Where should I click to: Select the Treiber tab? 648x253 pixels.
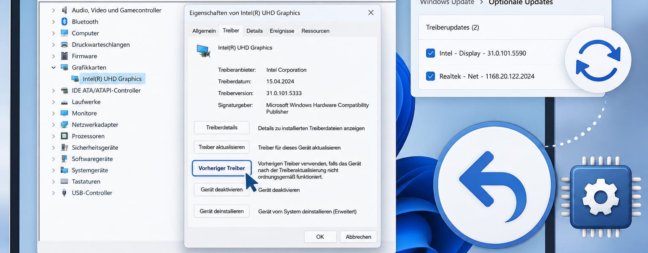pyautogui.click(x=231, y=30)
